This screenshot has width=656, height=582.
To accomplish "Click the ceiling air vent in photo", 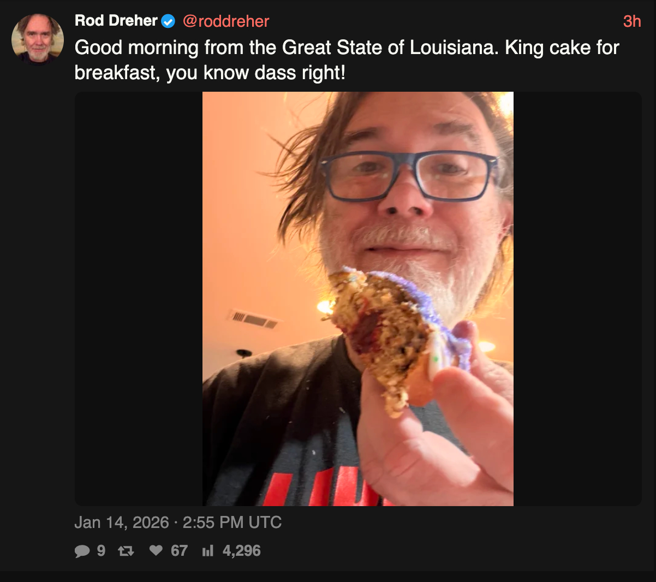I will pyautogui.click(x=252, y=318).
